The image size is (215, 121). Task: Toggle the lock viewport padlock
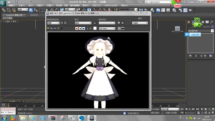tap(95, 23)
